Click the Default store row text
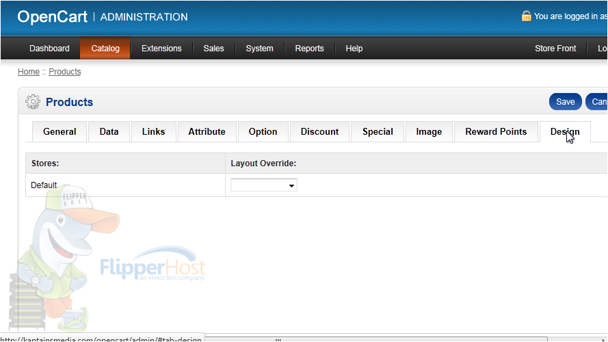Screen dimensions: 608x342 click(44, 185)
